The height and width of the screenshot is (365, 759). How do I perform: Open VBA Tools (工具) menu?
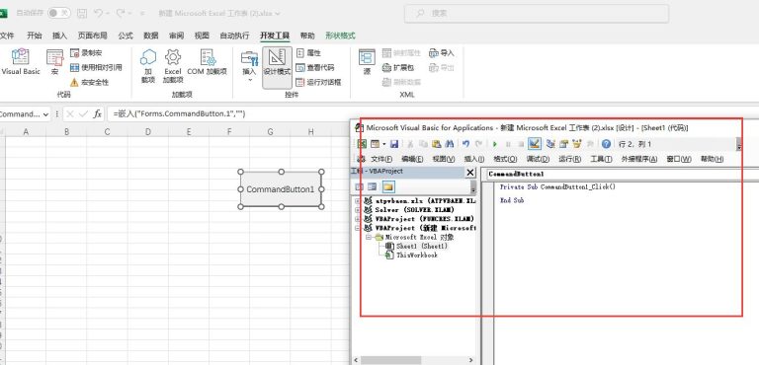point(601,159)
